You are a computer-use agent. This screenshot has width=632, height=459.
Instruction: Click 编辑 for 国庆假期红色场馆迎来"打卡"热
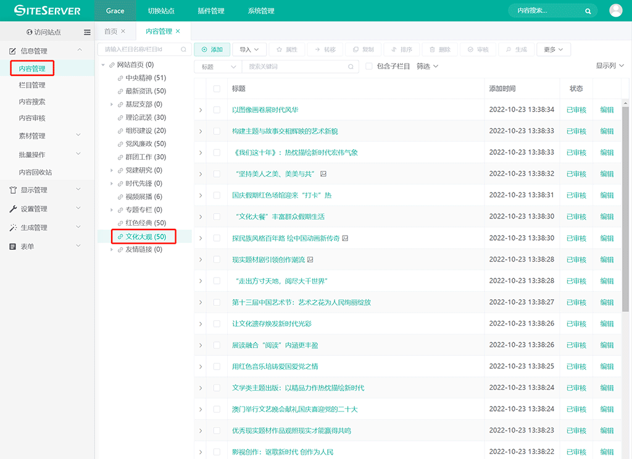tap(607, 196)
